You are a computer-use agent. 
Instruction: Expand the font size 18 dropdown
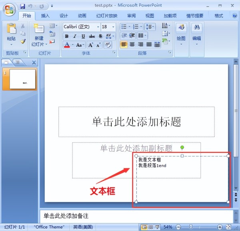(x=114, y=27)
